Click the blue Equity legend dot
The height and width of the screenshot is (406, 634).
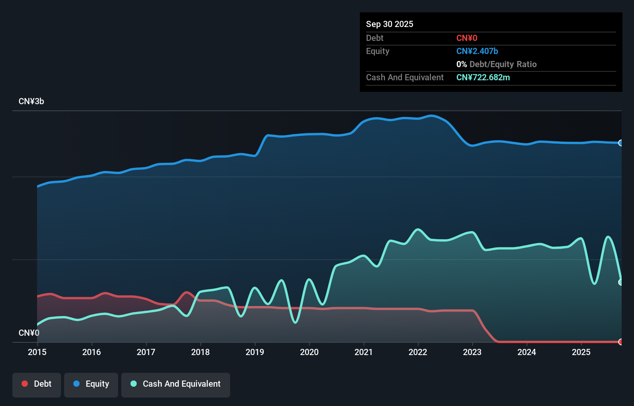[76, 384]
